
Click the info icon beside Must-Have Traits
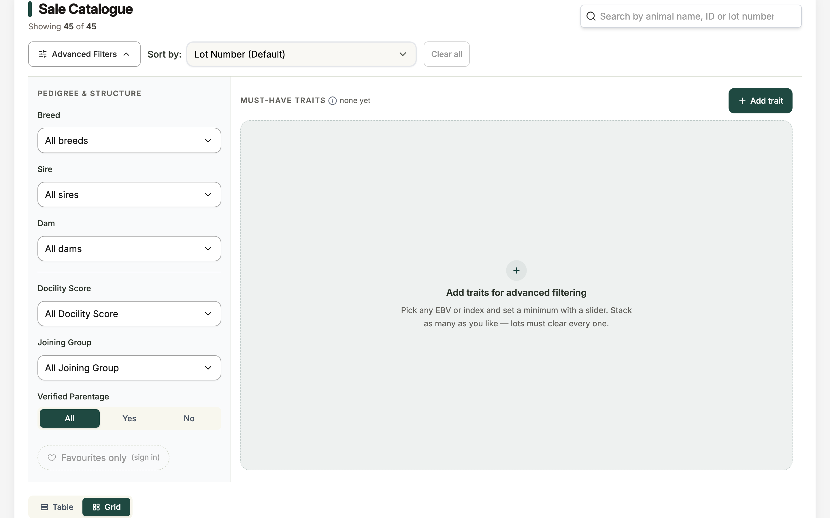(x=332, y=101)
